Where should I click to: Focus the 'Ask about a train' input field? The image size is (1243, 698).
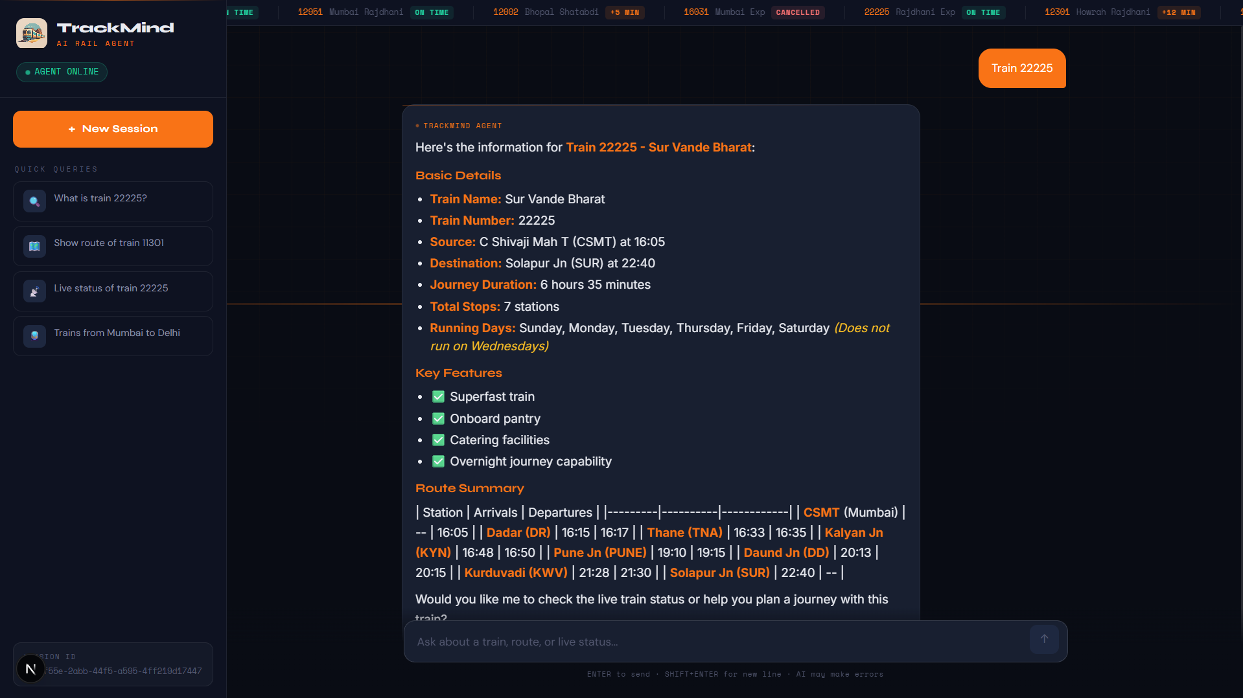pyautogui.click(x=719, y=642)
